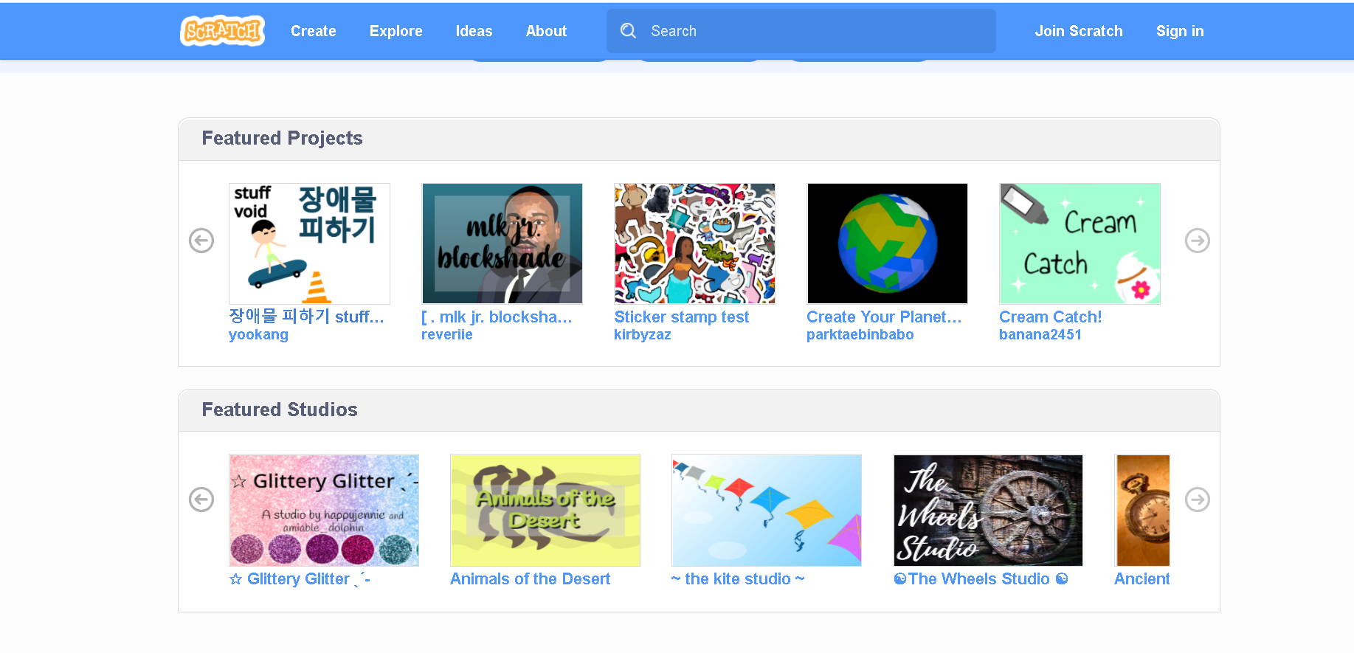This screenshot has width=1354, height=653.
Task: Click Sign in
Action: (x=1179, y=31)
